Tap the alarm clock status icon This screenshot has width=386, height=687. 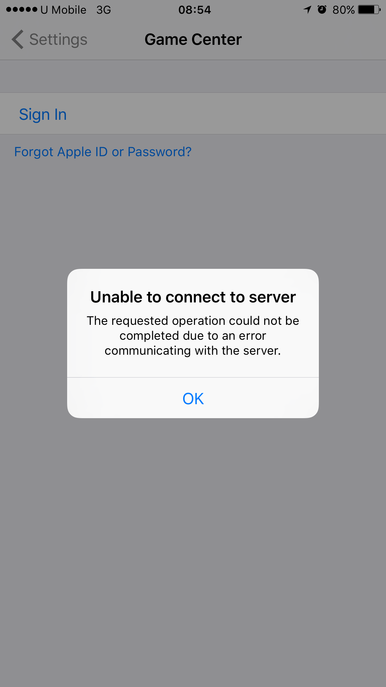pos(322,10)
